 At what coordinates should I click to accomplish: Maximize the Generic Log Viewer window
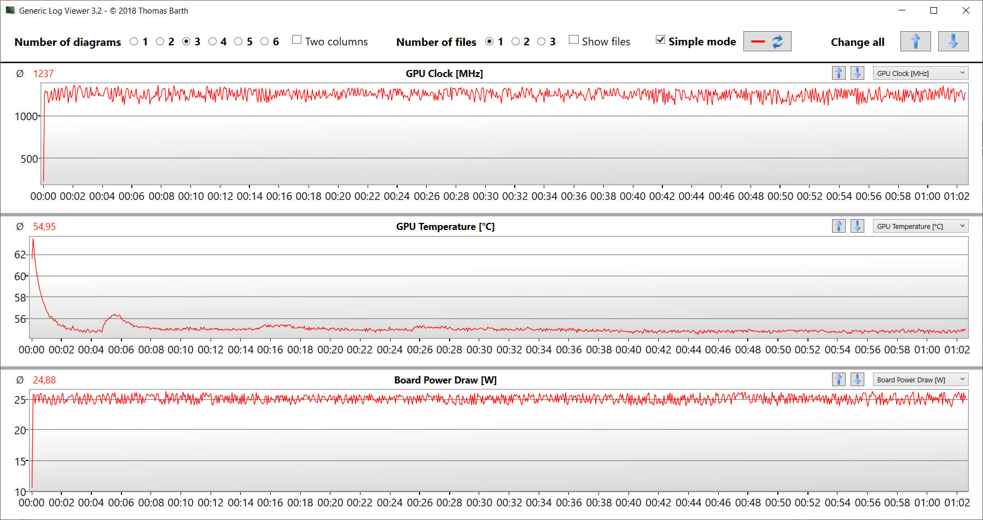coord(934,10)
